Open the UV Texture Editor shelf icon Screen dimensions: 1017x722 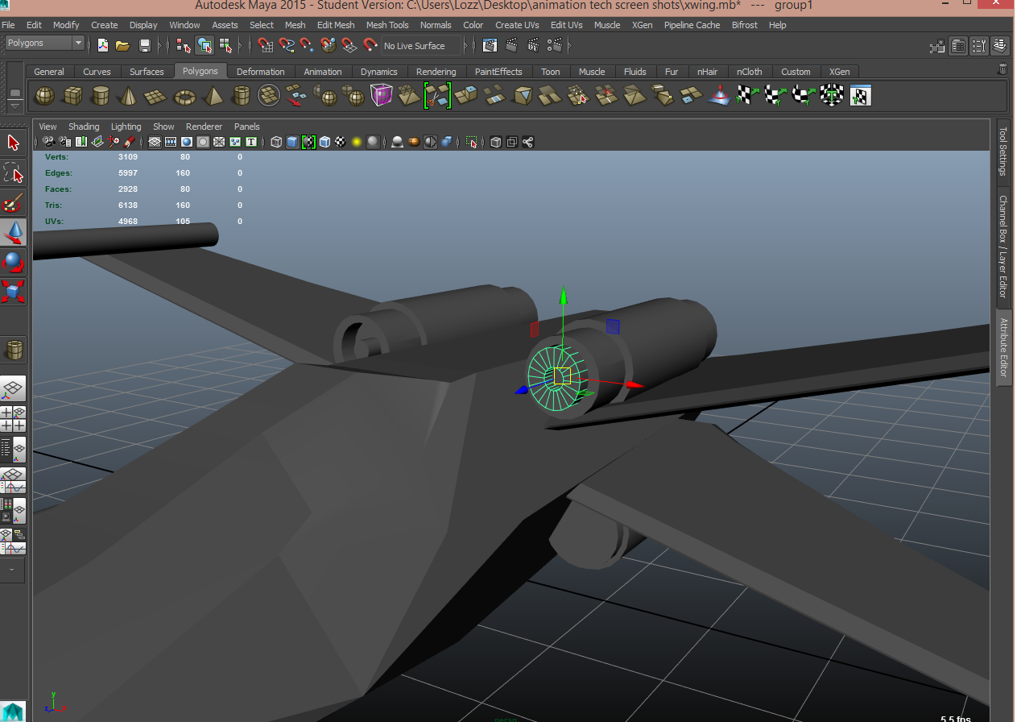tap(861, 97)
